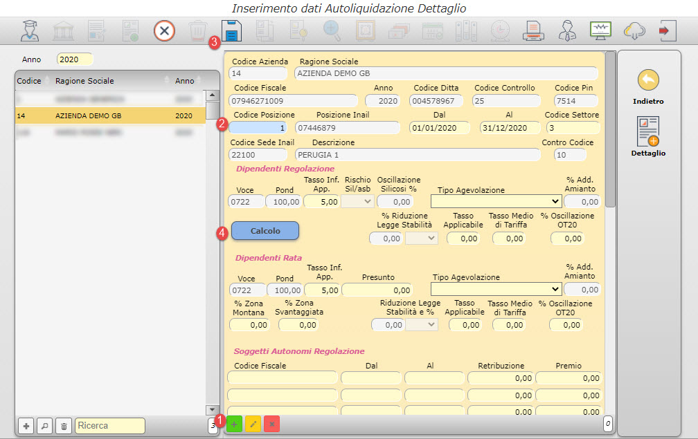This screenshot has height=439, width=698.
Task: Click the yellow pencil edit button
Action: pos(253,424)
